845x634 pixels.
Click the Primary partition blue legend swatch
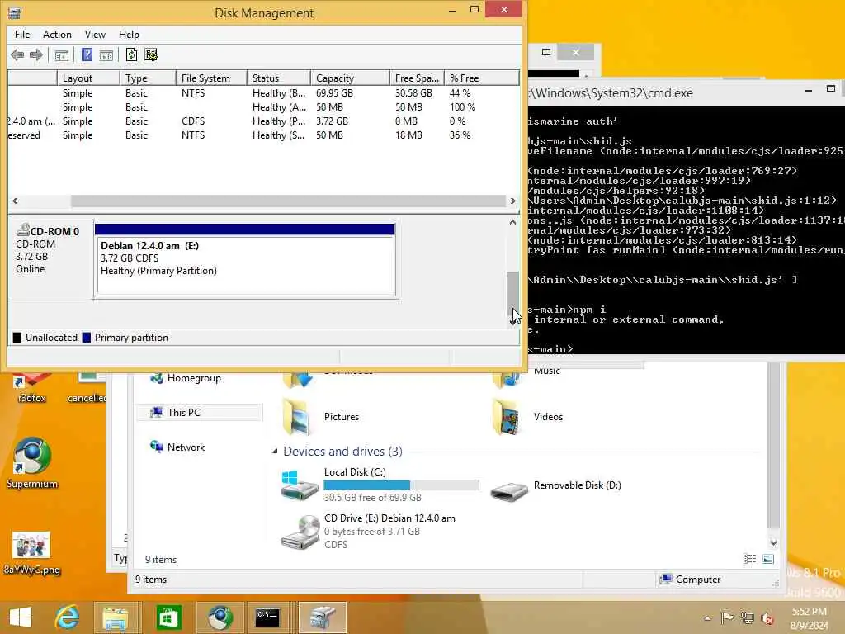point(86,338)
